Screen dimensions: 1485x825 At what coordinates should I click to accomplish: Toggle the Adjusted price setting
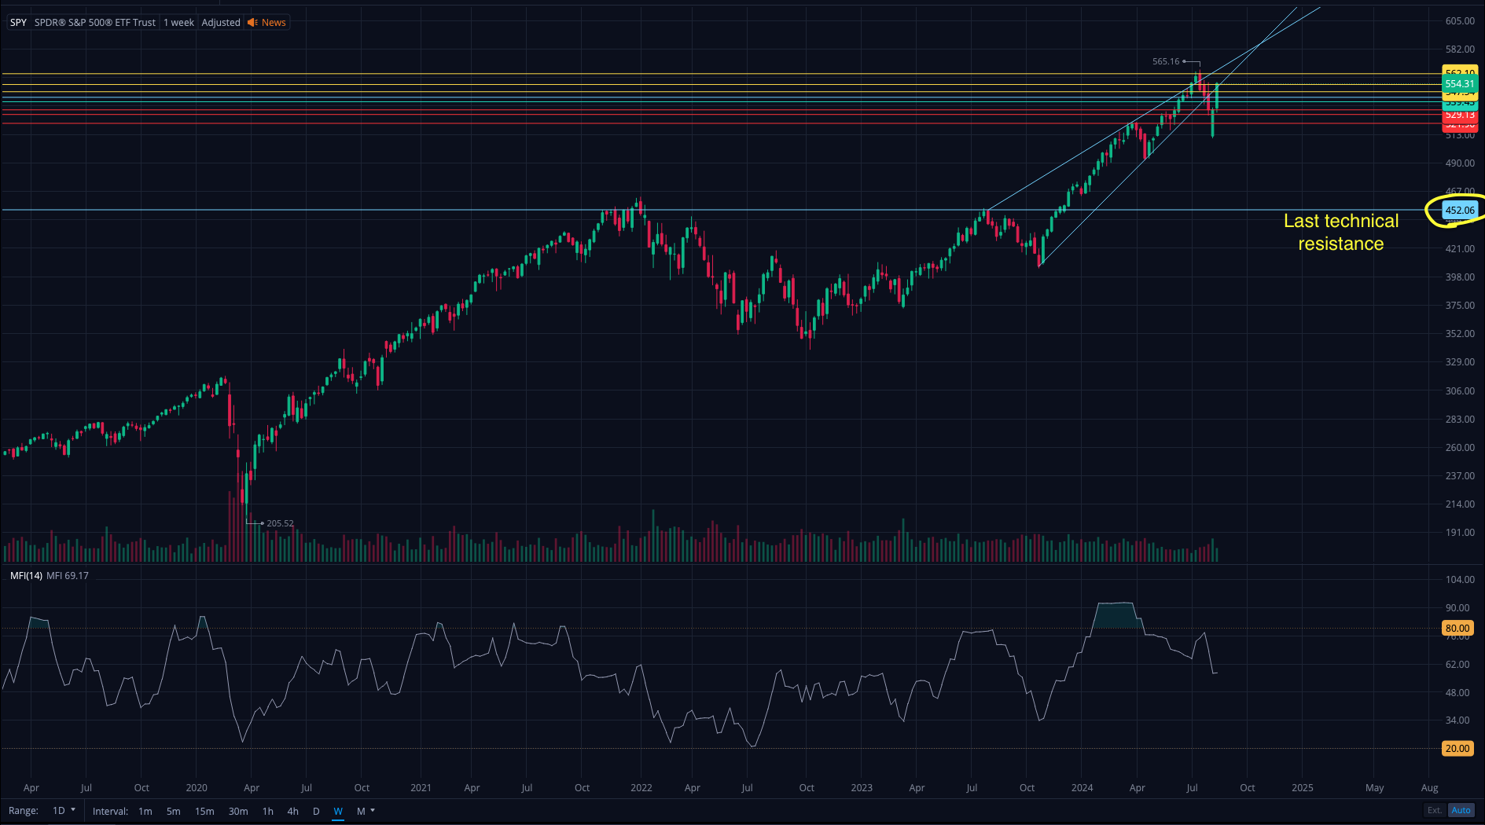point(221,23)
